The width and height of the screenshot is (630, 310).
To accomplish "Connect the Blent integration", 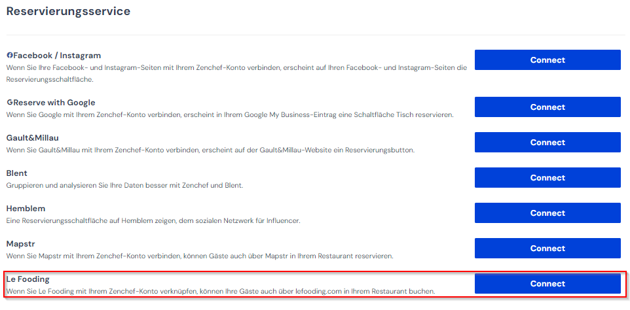I will (547, 178).
